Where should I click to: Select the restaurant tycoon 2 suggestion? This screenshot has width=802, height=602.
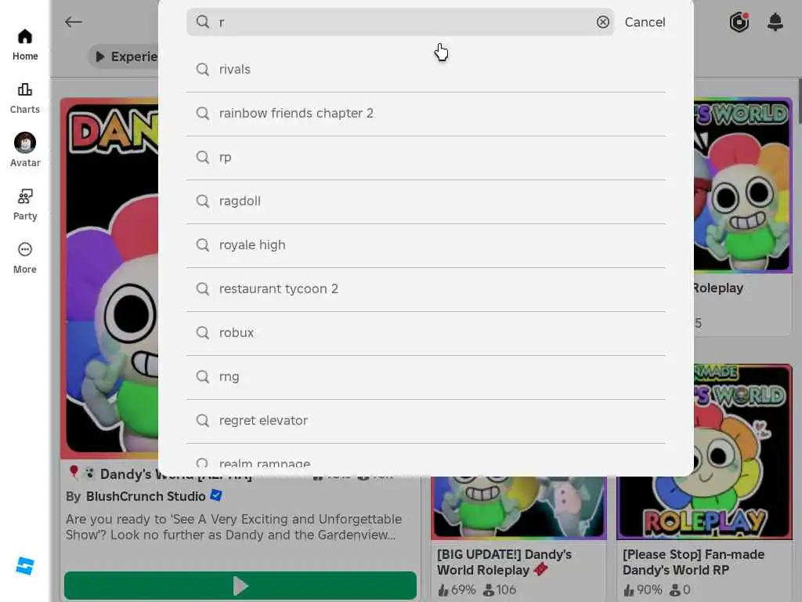tap(425, 289)
